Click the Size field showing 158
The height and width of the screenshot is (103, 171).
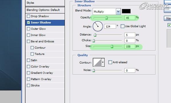coord(130,46)
